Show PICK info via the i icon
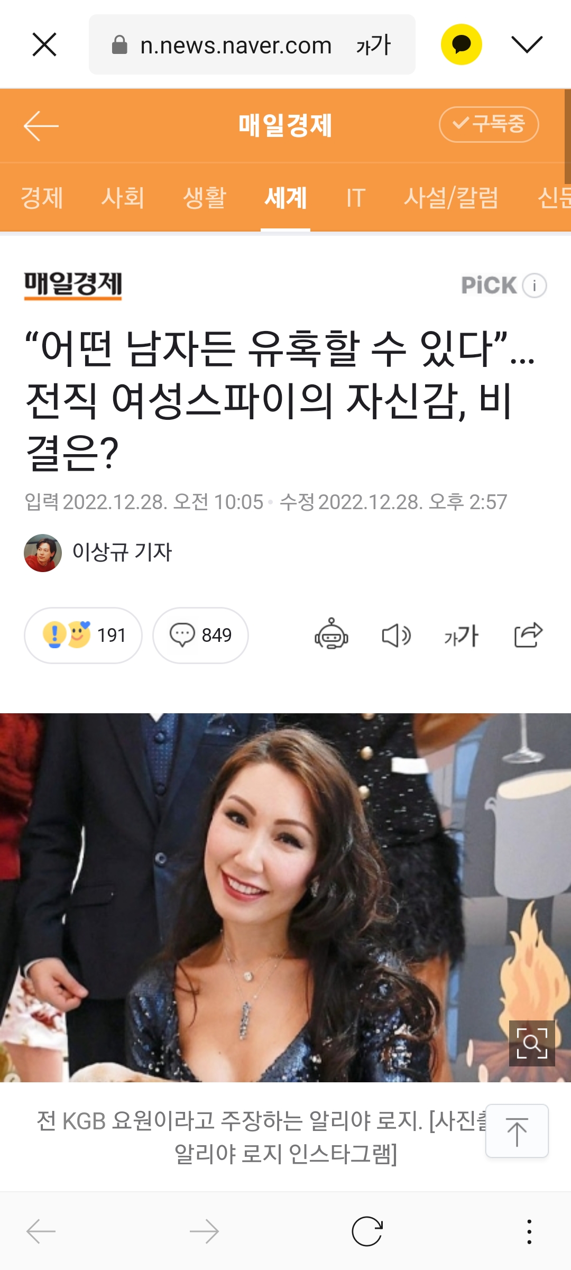 pyautogui.click(x=535, y=286)
